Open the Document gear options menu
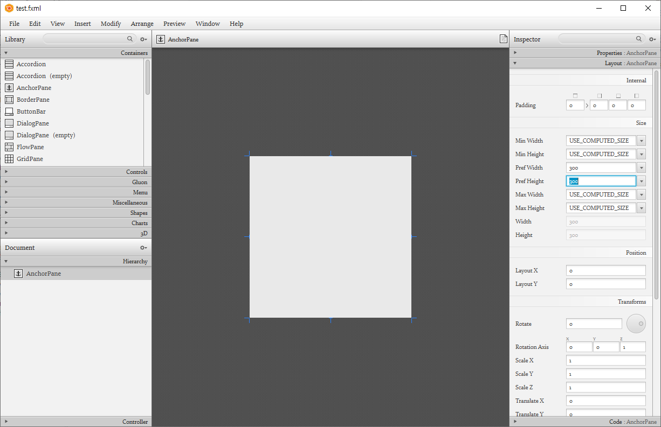The height and width of the screenshot is (427, 661). click(143, 248)
